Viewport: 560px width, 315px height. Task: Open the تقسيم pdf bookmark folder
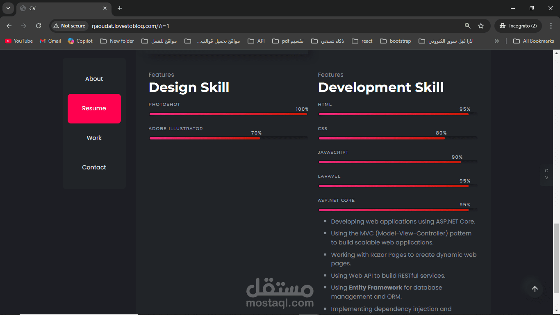pyautogui.click(x=288, y=41)
